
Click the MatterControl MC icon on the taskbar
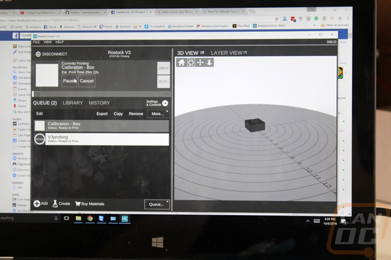click(125, 219)
